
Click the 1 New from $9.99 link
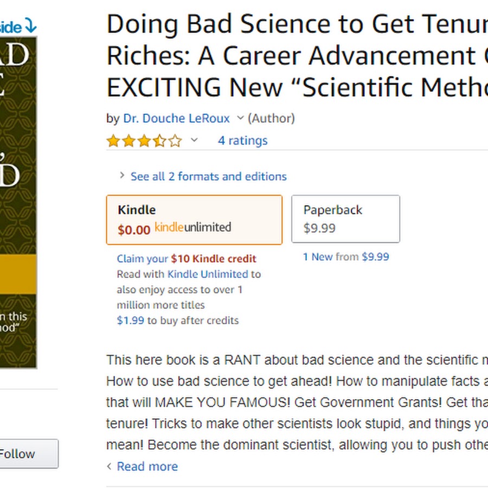tap(346, 257)
